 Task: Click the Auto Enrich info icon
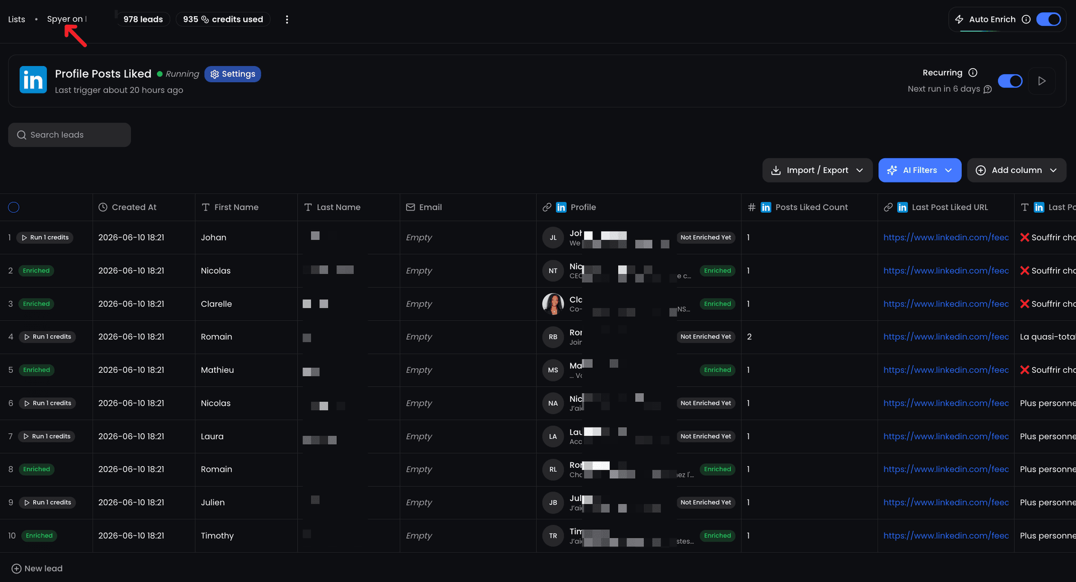(1026, 20)
